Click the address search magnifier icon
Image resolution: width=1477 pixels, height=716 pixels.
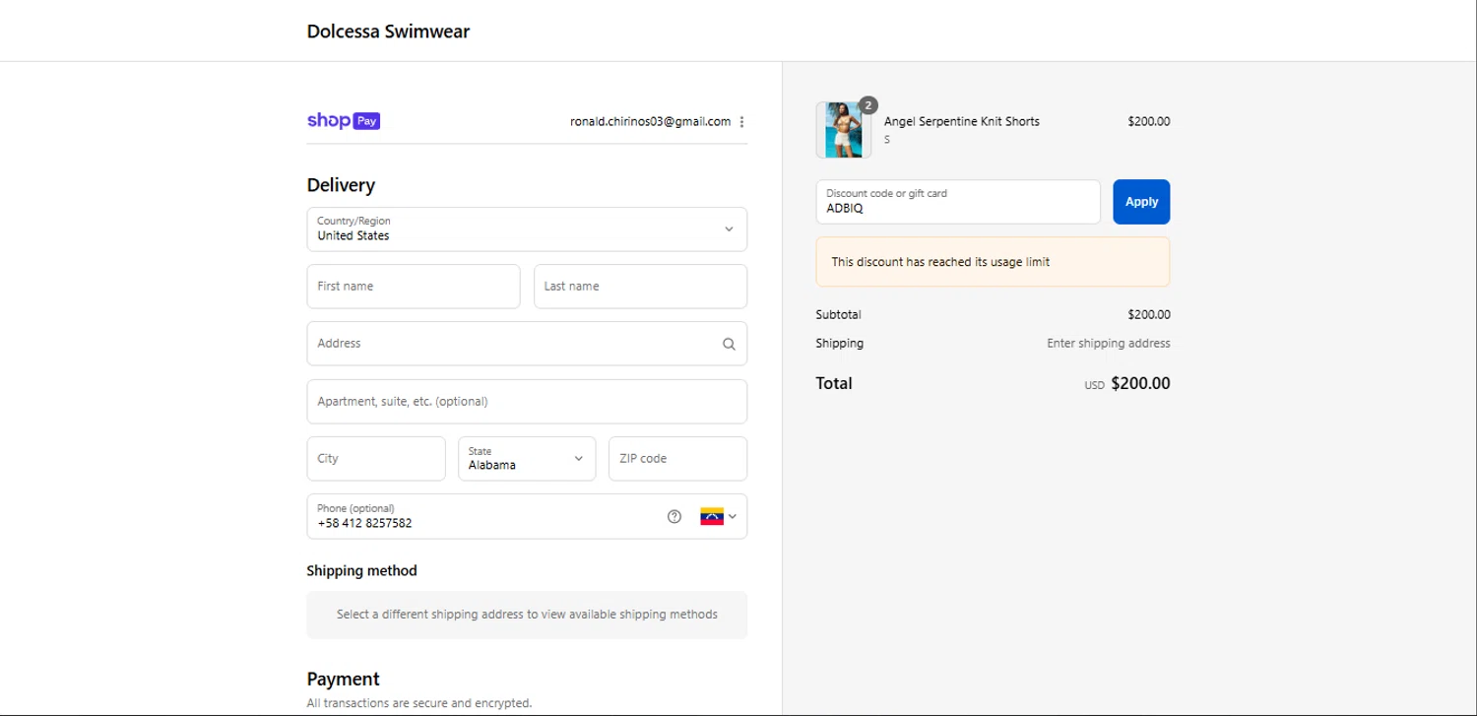click(729, 344)
